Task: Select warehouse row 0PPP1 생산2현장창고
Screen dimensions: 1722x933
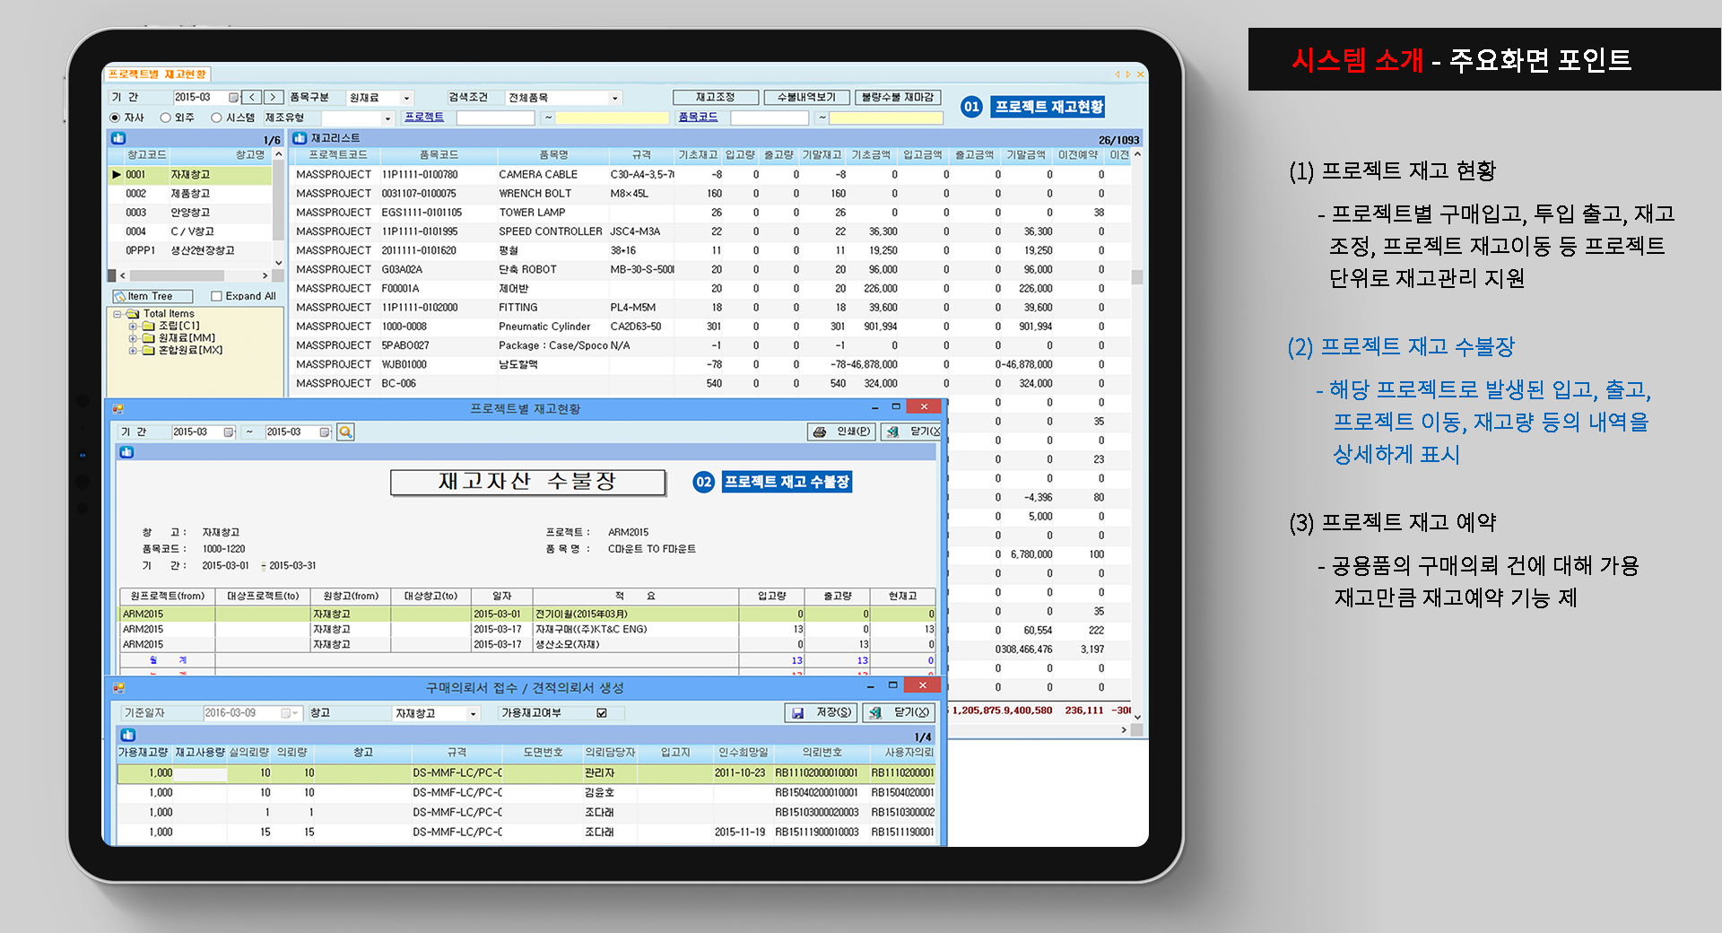Action: pos(189,250)
